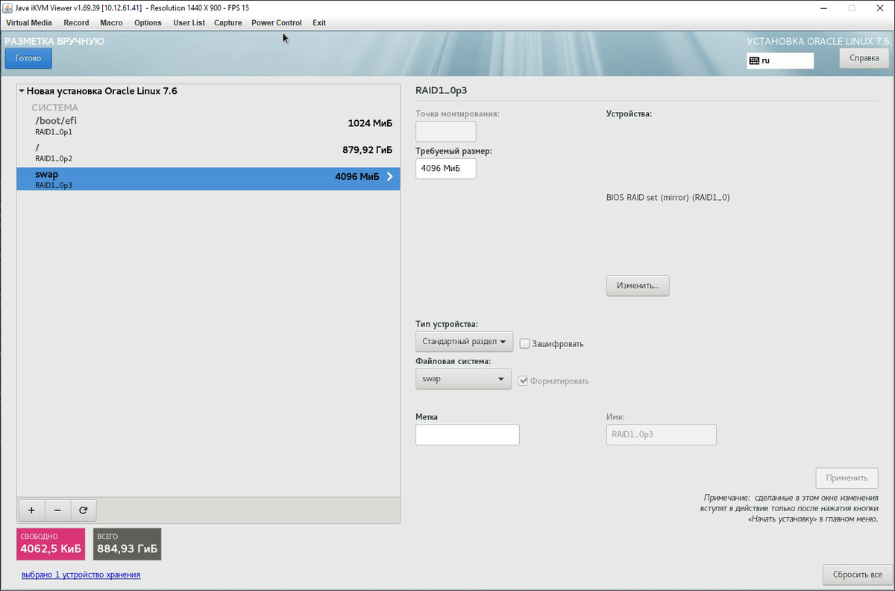
Task: Toggle the Зашифровать checkbox
Action: (x=525, y=344)
